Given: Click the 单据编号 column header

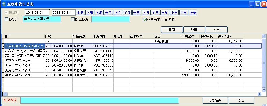Looking at the screenshot, I should 103,36.
